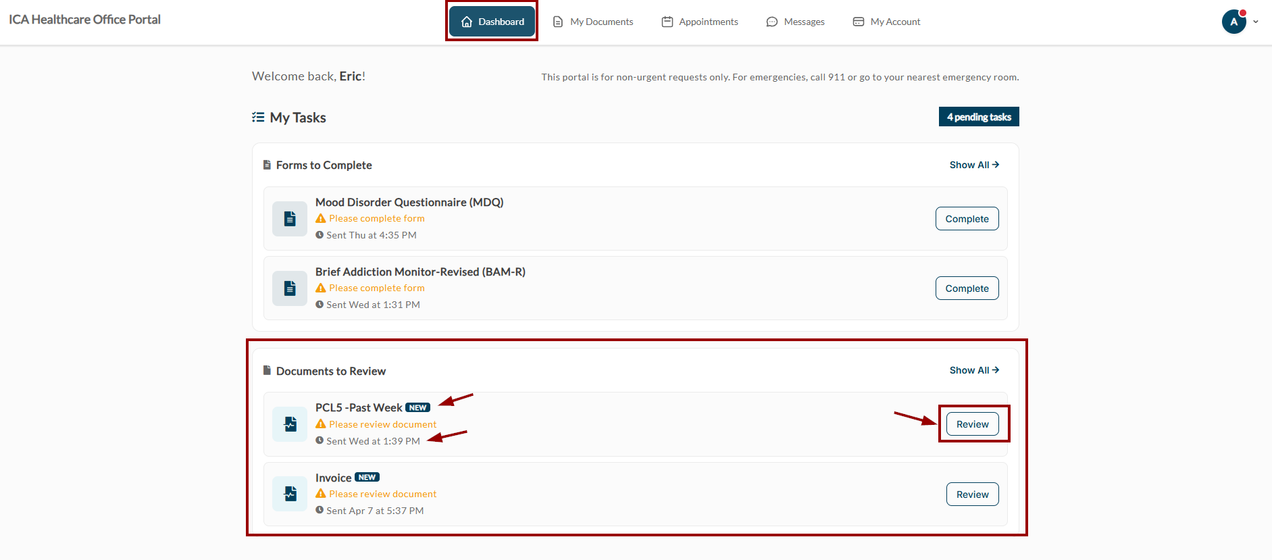Review the Invoice document
This screenshot has width=1272, height=560.
[972, 494]
